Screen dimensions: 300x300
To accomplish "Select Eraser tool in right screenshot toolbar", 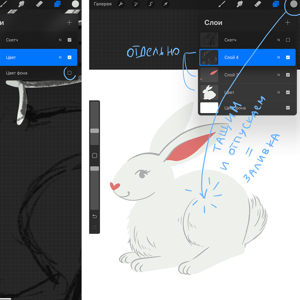I will pos(257,4).
